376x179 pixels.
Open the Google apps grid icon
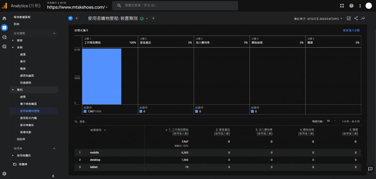tap(342, 6)
